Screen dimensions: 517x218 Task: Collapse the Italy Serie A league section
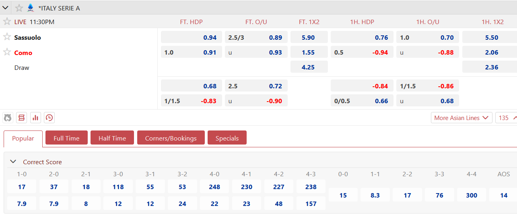click(6, 8)
